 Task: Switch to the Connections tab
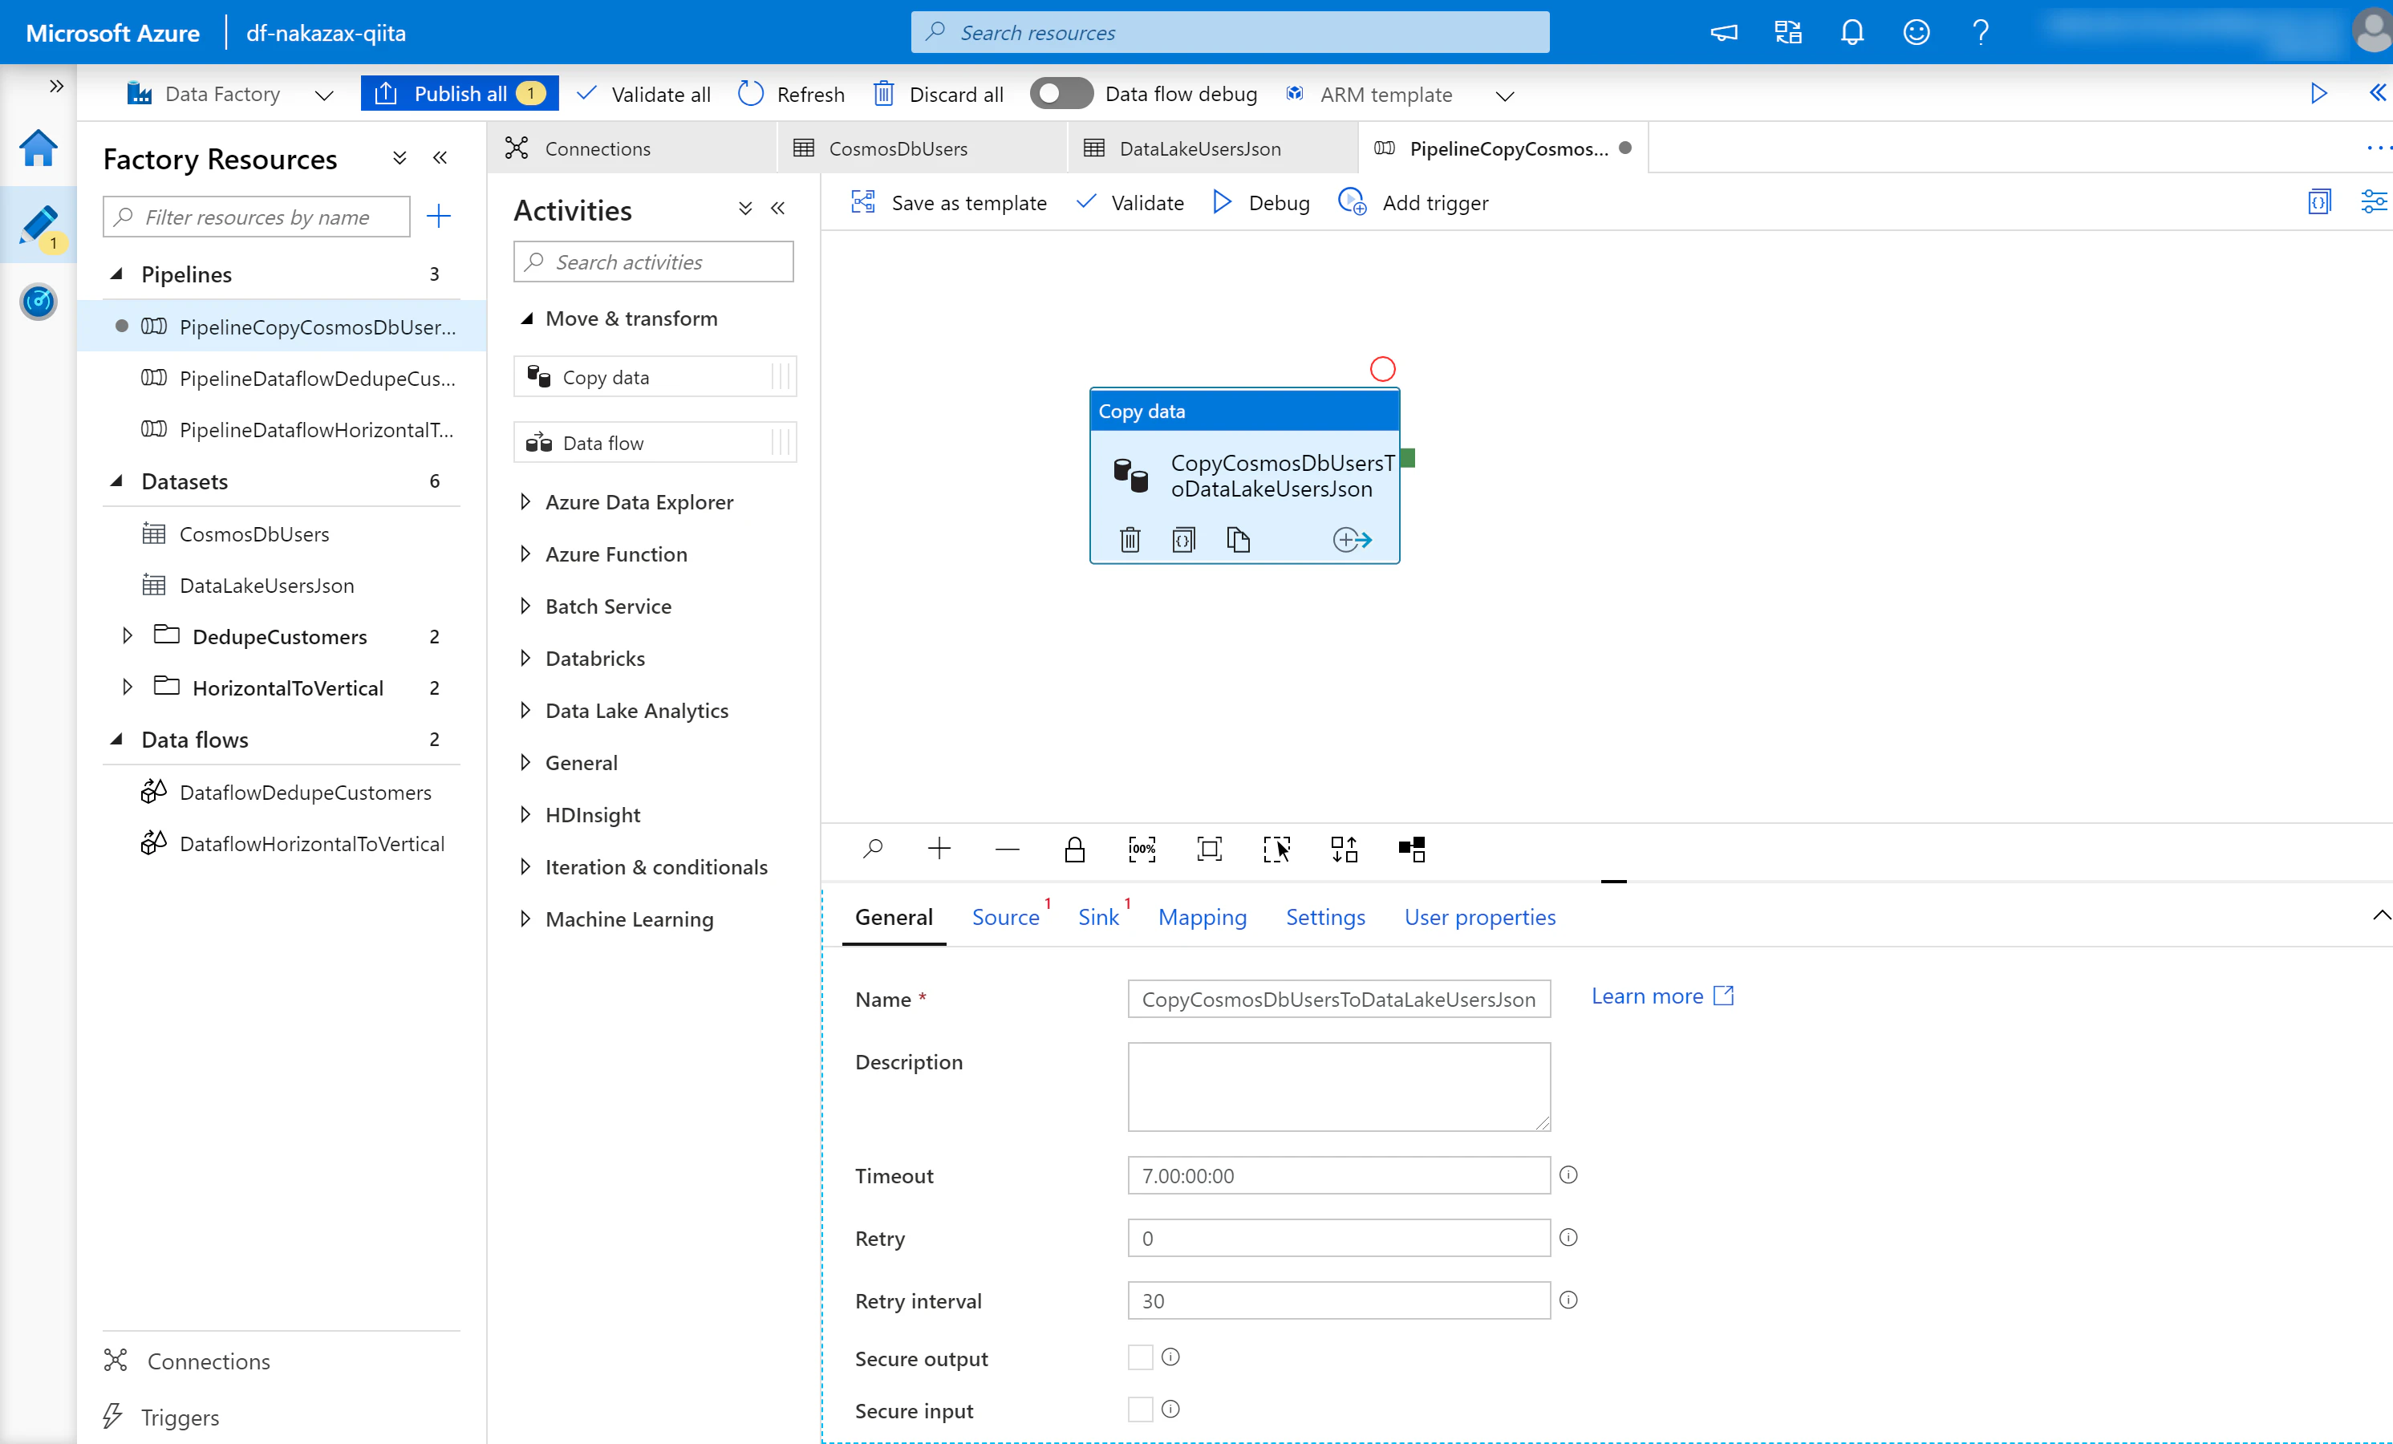pos(631,148)
